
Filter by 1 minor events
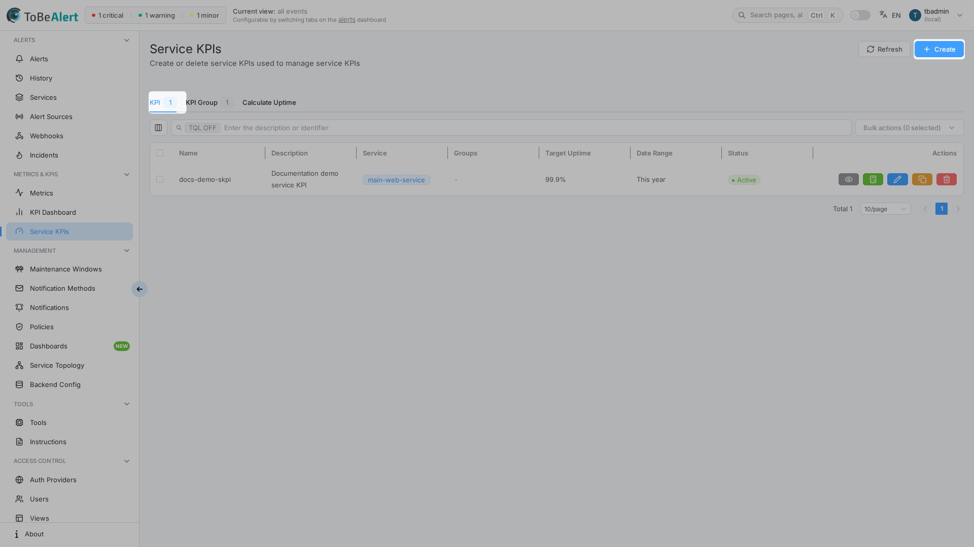pyautogui.click(x=204, y=15)
